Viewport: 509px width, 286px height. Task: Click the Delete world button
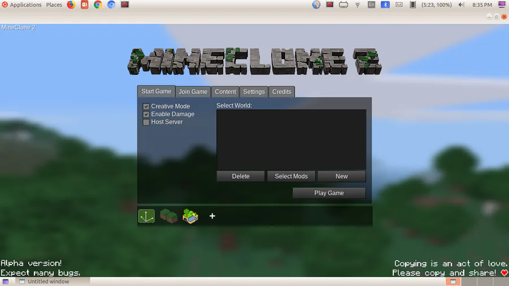pos(240,176)
